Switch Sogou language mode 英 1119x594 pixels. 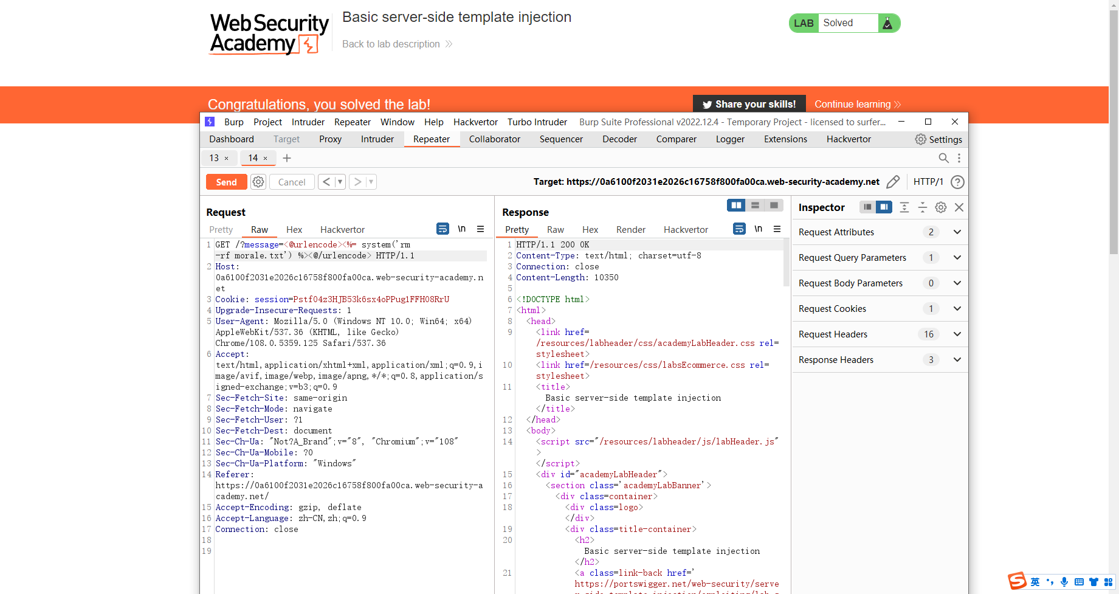click(x=1035, y=582)
